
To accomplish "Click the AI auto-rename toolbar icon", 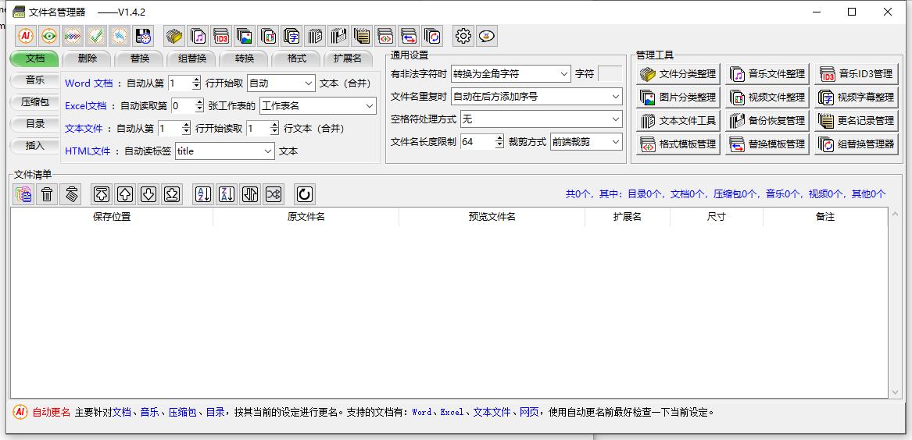I will tap(26, 36).
